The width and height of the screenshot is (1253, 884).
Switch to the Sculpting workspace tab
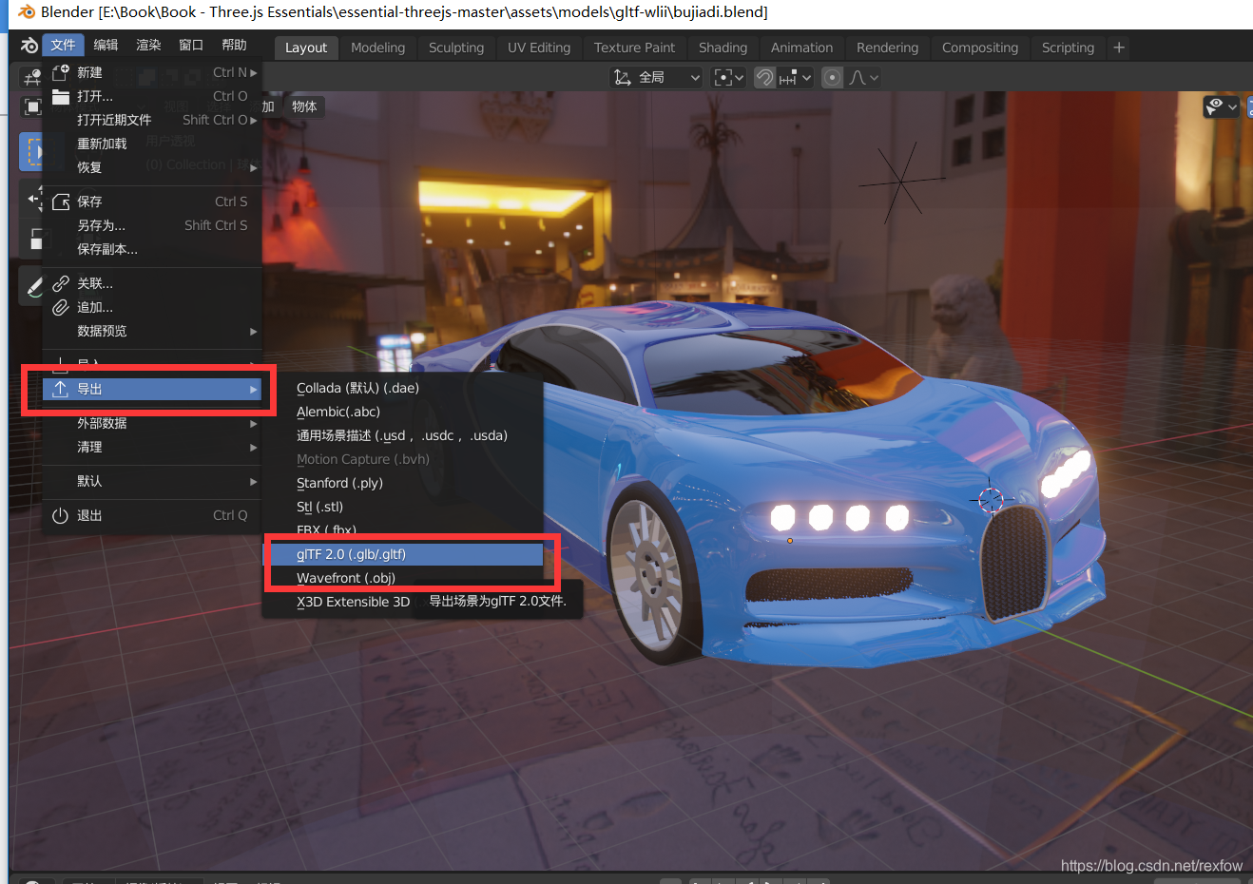click(456, 48)
